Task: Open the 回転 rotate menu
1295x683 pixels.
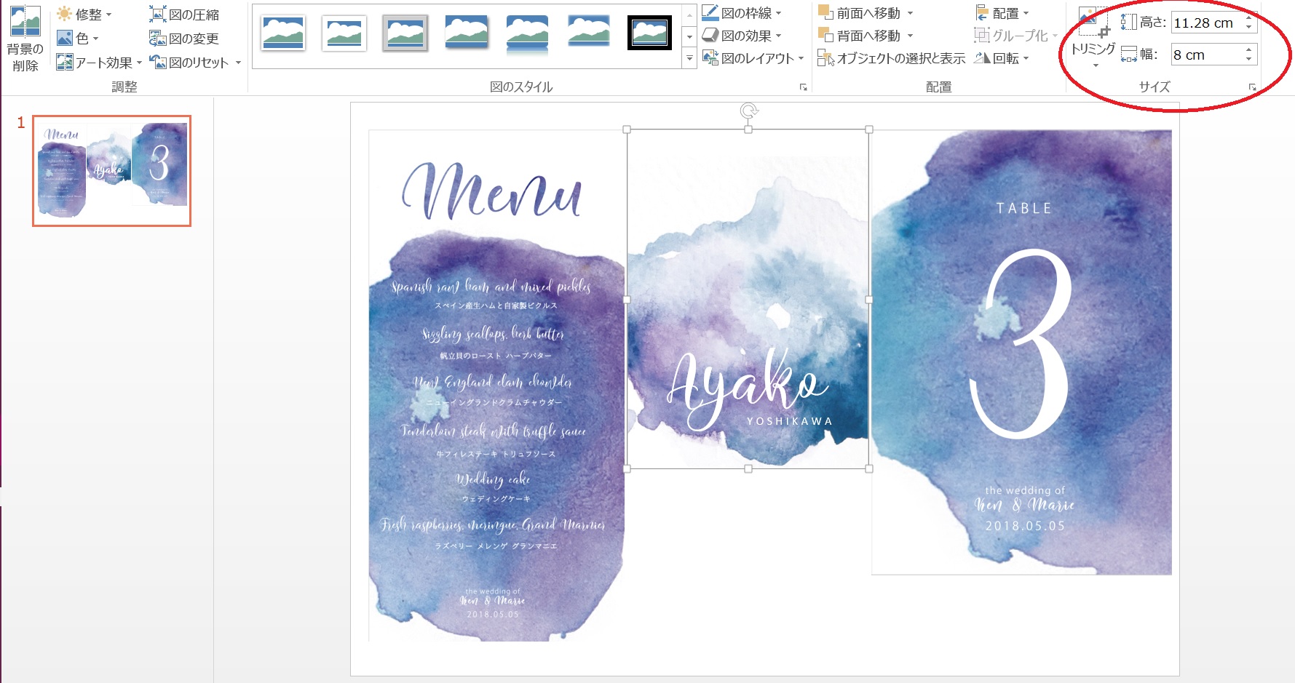Action: pyautogui.click(x=1002, y=57)
